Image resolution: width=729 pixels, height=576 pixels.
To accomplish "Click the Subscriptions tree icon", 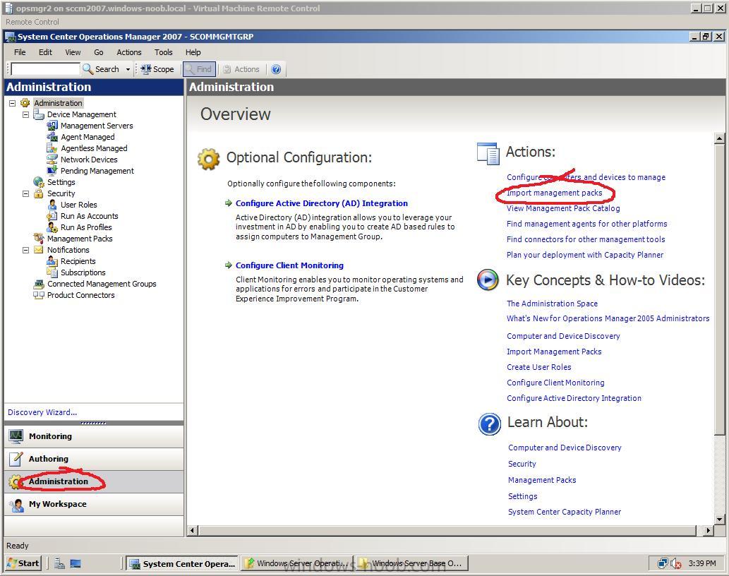I will coord(52,272).
